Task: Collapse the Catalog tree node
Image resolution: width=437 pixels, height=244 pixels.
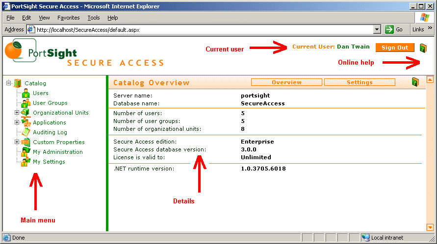Action: pyautogui.click(x=9, y=83)
